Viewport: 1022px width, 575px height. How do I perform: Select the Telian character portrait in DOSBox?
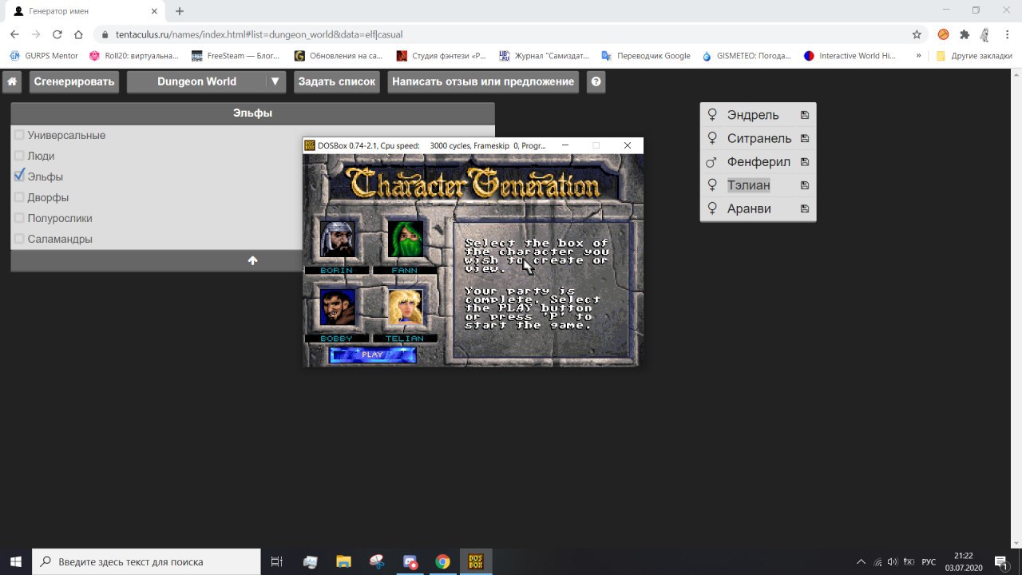[405, 307]
